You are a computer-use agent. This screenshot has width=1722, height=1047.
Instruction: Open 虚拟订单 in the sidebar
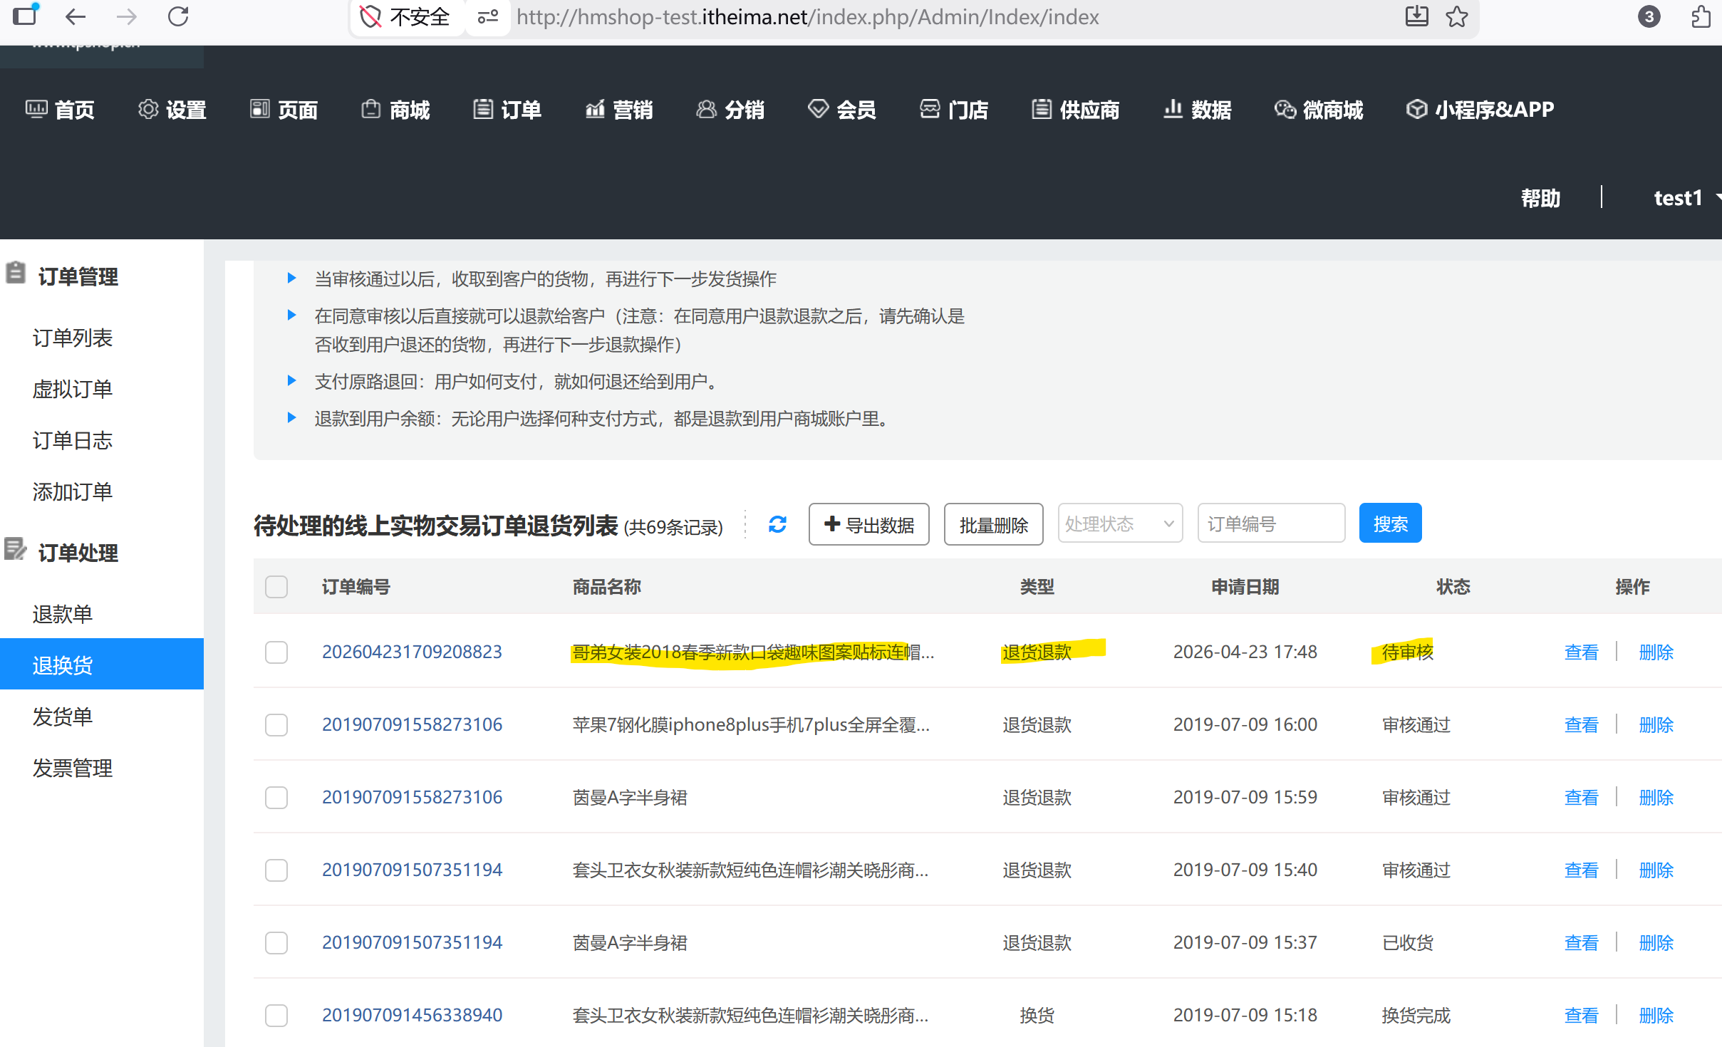pos(73,389)
